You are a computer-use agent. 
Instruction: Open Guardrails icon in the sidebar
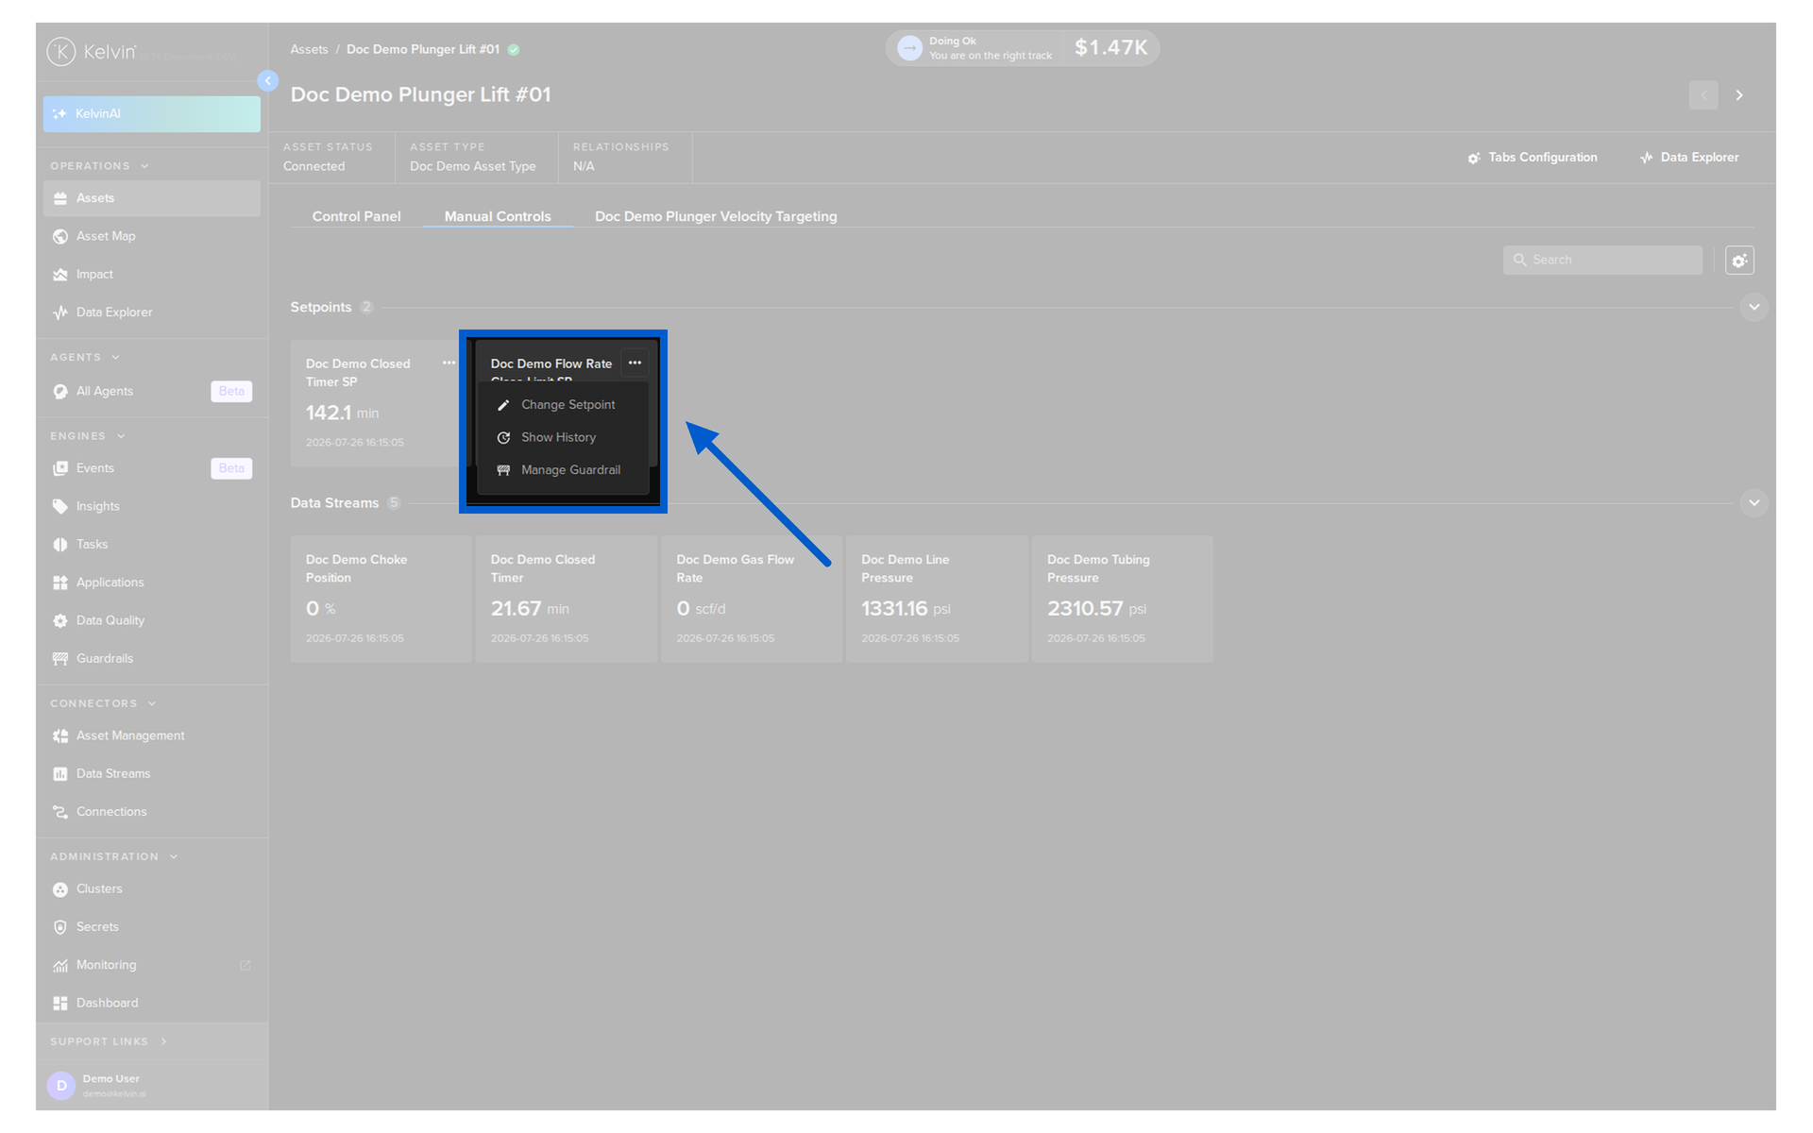tap(60, 659)
